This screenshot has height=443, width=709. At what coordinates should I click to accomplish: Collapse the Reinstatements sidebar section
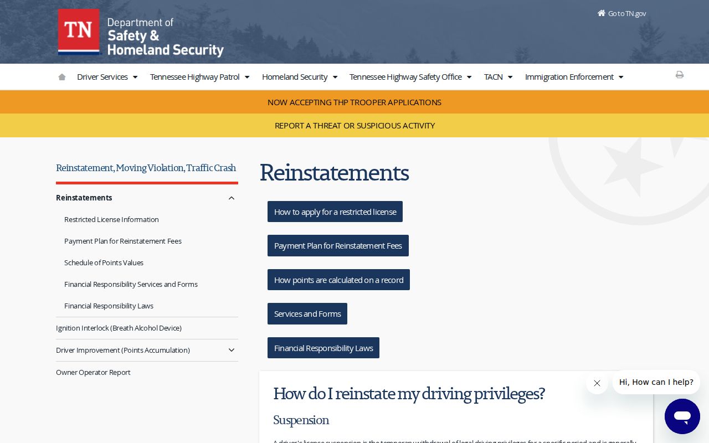(x=232, y=198)
